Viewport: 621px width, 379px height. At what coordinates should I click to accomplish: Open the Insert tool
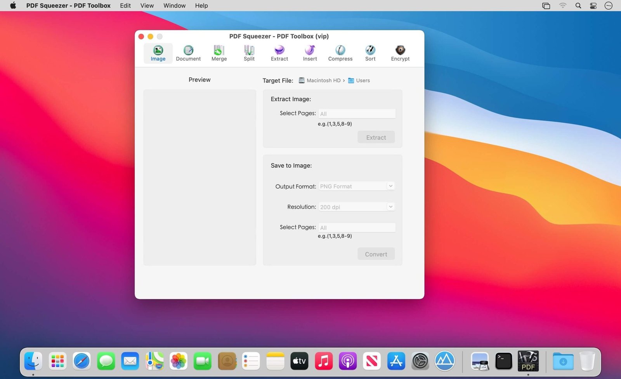[309, 53]
